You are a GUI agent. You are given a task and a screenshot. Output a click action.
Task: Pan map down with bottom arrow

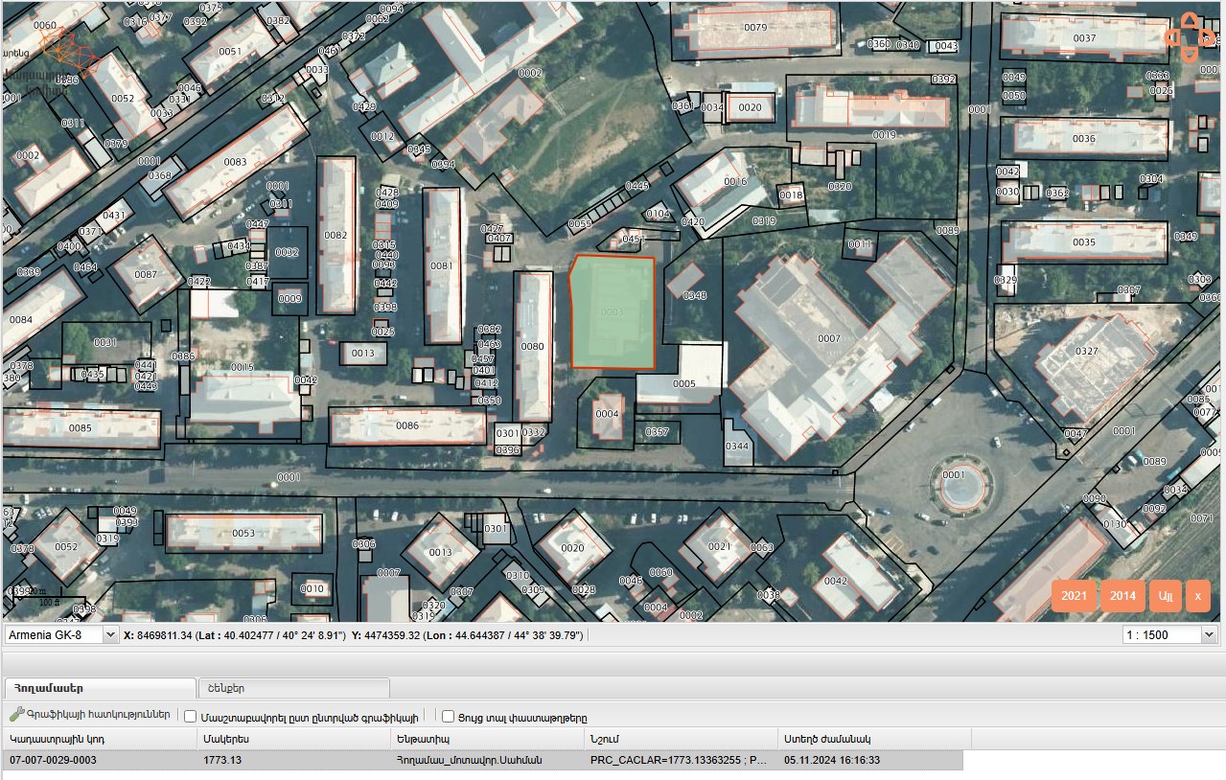(1189, 56)
